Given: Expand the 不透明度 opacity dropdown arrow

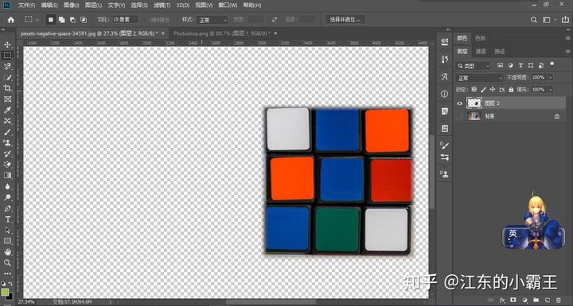Looking at the screenshot, I should pos(551,77).
